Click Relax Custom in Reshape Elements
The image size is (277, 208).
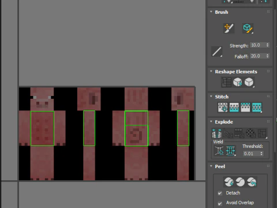point(249,82)
